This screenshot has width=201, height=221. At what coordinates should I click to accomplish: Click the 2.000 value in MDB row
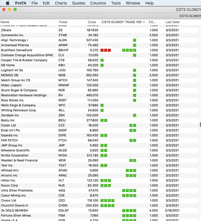point(154,75)
